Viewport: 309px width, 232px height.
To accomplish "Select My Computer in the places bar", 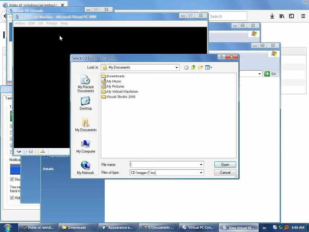I will pyautogui.click(x=86, y=146).
